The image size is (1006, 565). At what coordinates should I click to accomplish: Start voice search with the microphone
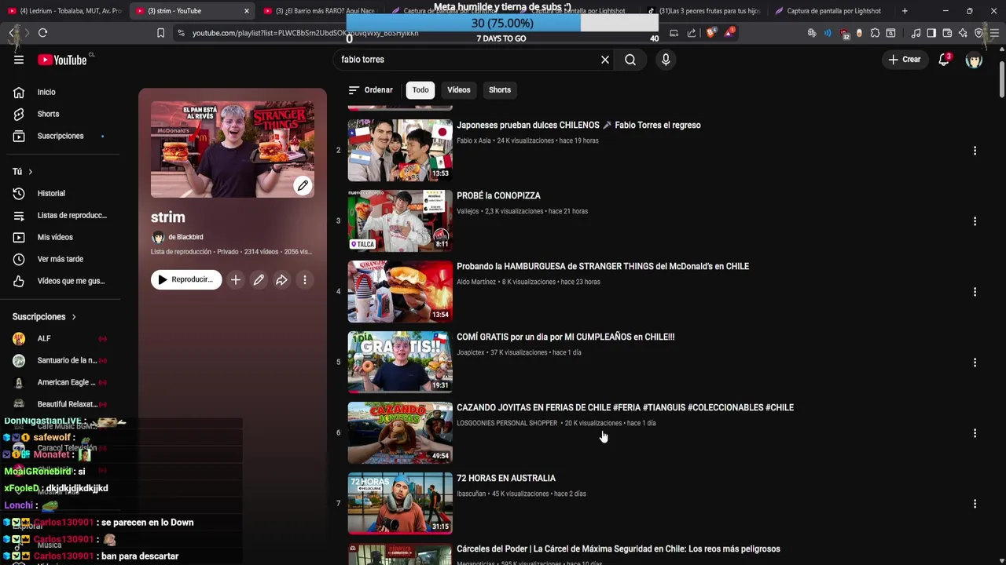666,60
